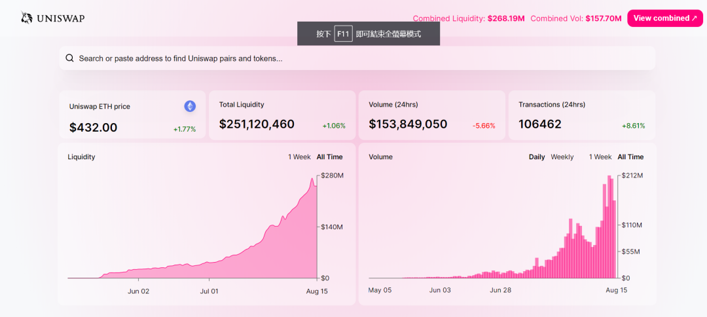Switch Volume chart to Daily
Image resolution: width=707 pixels, height=317 pixels.
pos(537,157)
